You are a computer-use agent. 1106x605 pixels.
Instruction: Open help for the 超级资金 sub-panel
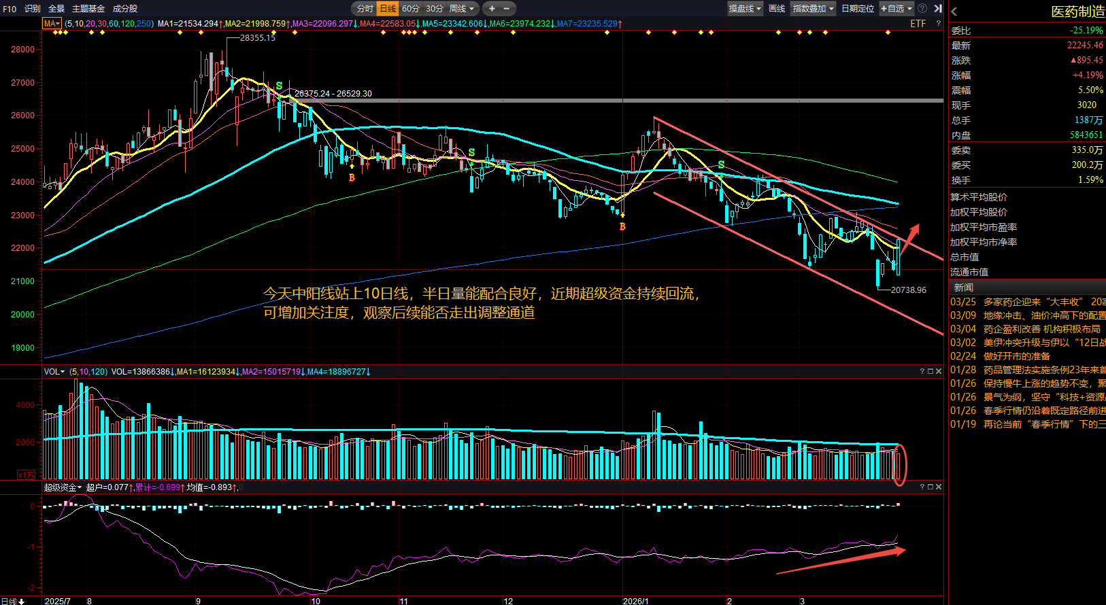922,487
